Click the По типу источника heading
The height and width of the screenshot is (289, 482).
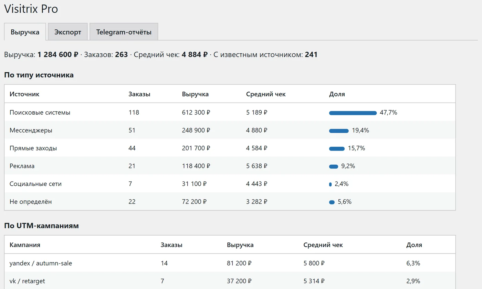[x=39, y=75]
